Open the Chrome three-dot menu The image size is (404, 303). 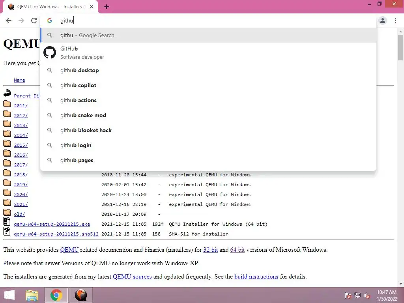coord(395,21)
